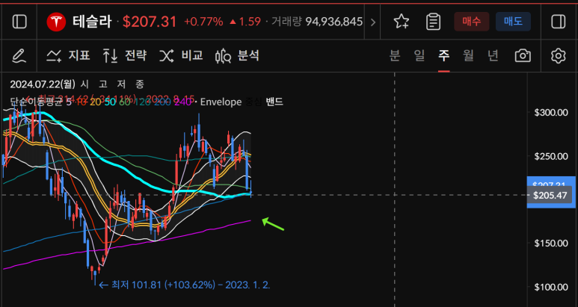This screenshot has width=578, height=307.
Task: Click the +0.77% change percentage
Action: (x=203, y=22)
